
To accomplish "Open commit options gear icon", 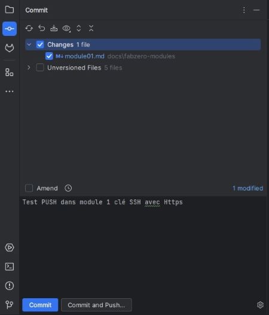I will [x=260, y=305].
